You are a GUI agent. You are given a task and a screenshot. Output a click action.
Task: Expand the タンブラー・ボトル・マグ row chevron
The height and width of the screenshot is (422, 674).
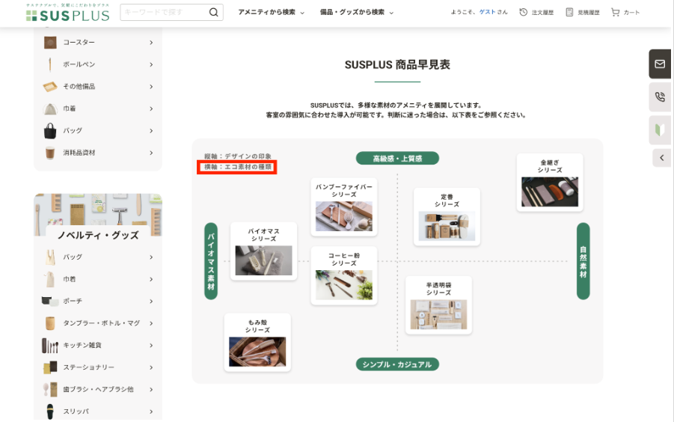(x=151, y=323)
